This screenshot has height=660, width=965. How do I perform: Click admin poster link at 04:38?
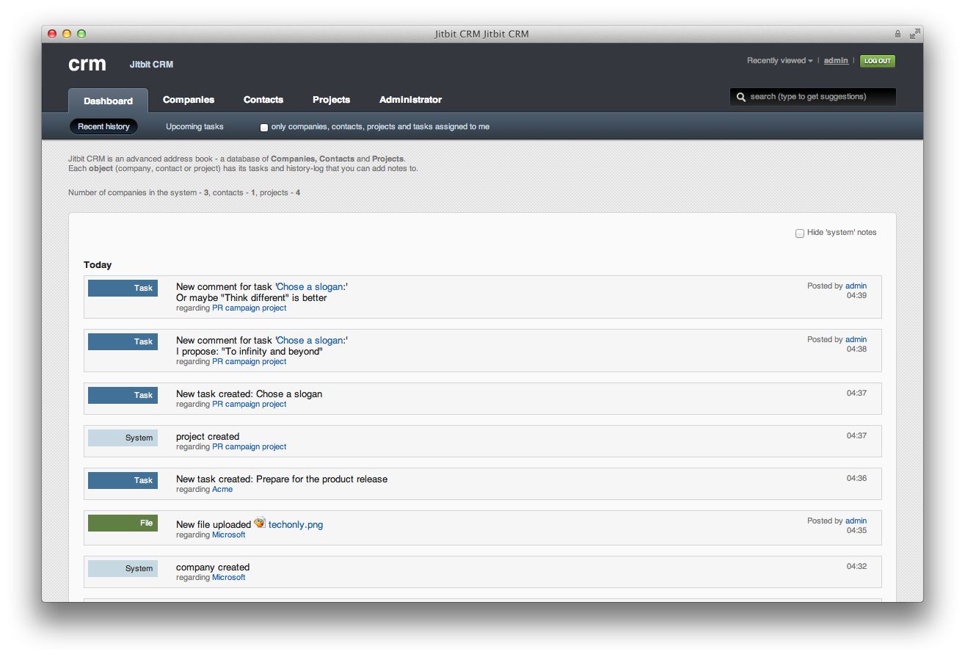[x=856, y=340]
